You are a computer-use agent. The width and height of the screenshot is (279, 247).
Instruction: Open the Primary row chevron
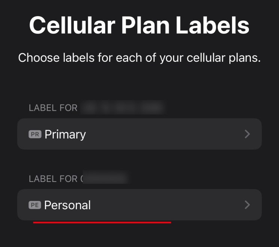[247, 134]
